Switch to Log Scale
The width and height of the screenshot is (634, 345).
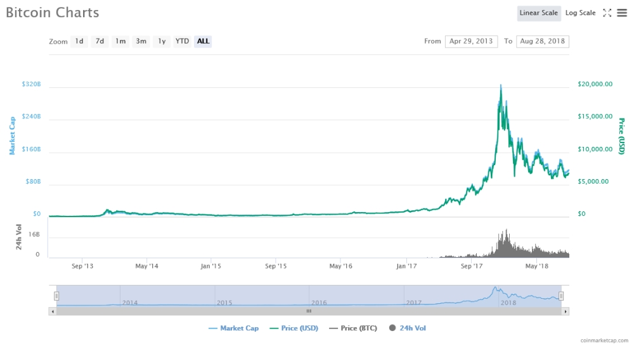(x=580, y=13)
